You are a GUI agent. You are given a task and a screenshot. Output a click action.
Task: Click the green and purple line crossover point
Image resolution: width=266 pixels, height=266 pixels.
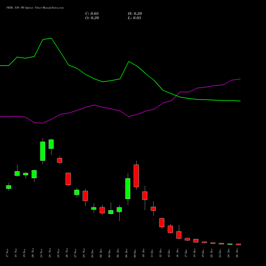click(x=177, y=96)
